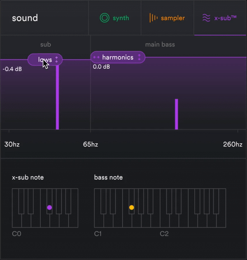Click the orange sampler bars icon
This screenshot has height=260, width=247.
click(153, 18)
